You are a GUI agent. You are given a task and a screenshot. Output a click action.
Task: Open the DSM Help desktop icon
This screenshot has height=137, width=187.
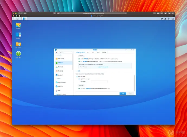click(18, 54)
